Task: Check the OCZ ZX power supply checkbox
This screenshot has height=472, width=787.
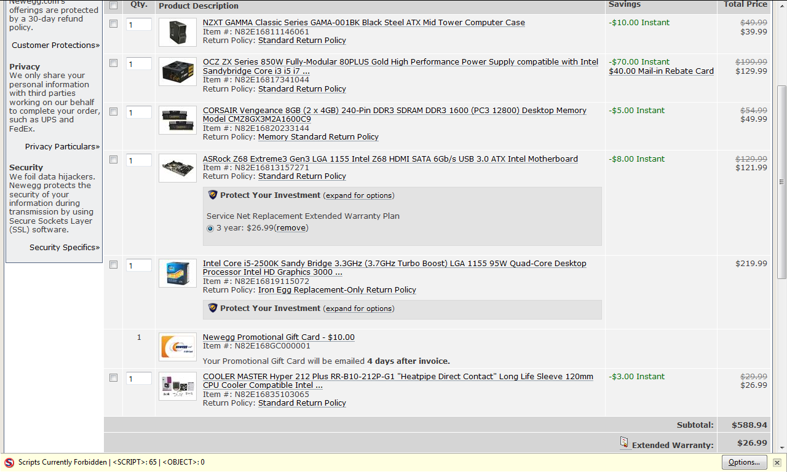Action: [113, 63]
